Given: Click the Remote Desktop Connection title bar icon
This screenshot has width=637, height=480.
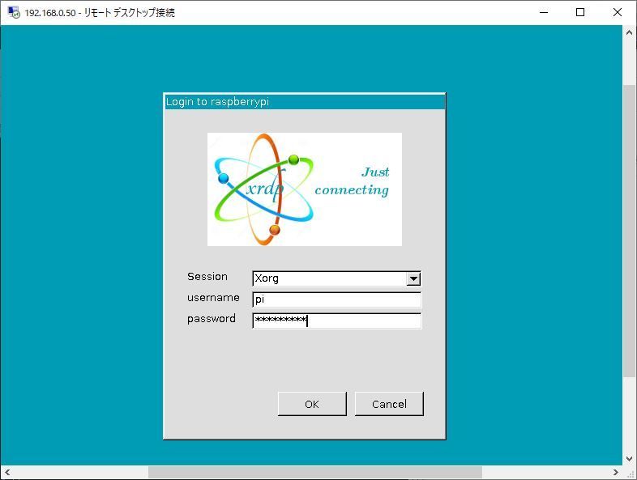Looking at the screenshot, I should tap(14, 12).
